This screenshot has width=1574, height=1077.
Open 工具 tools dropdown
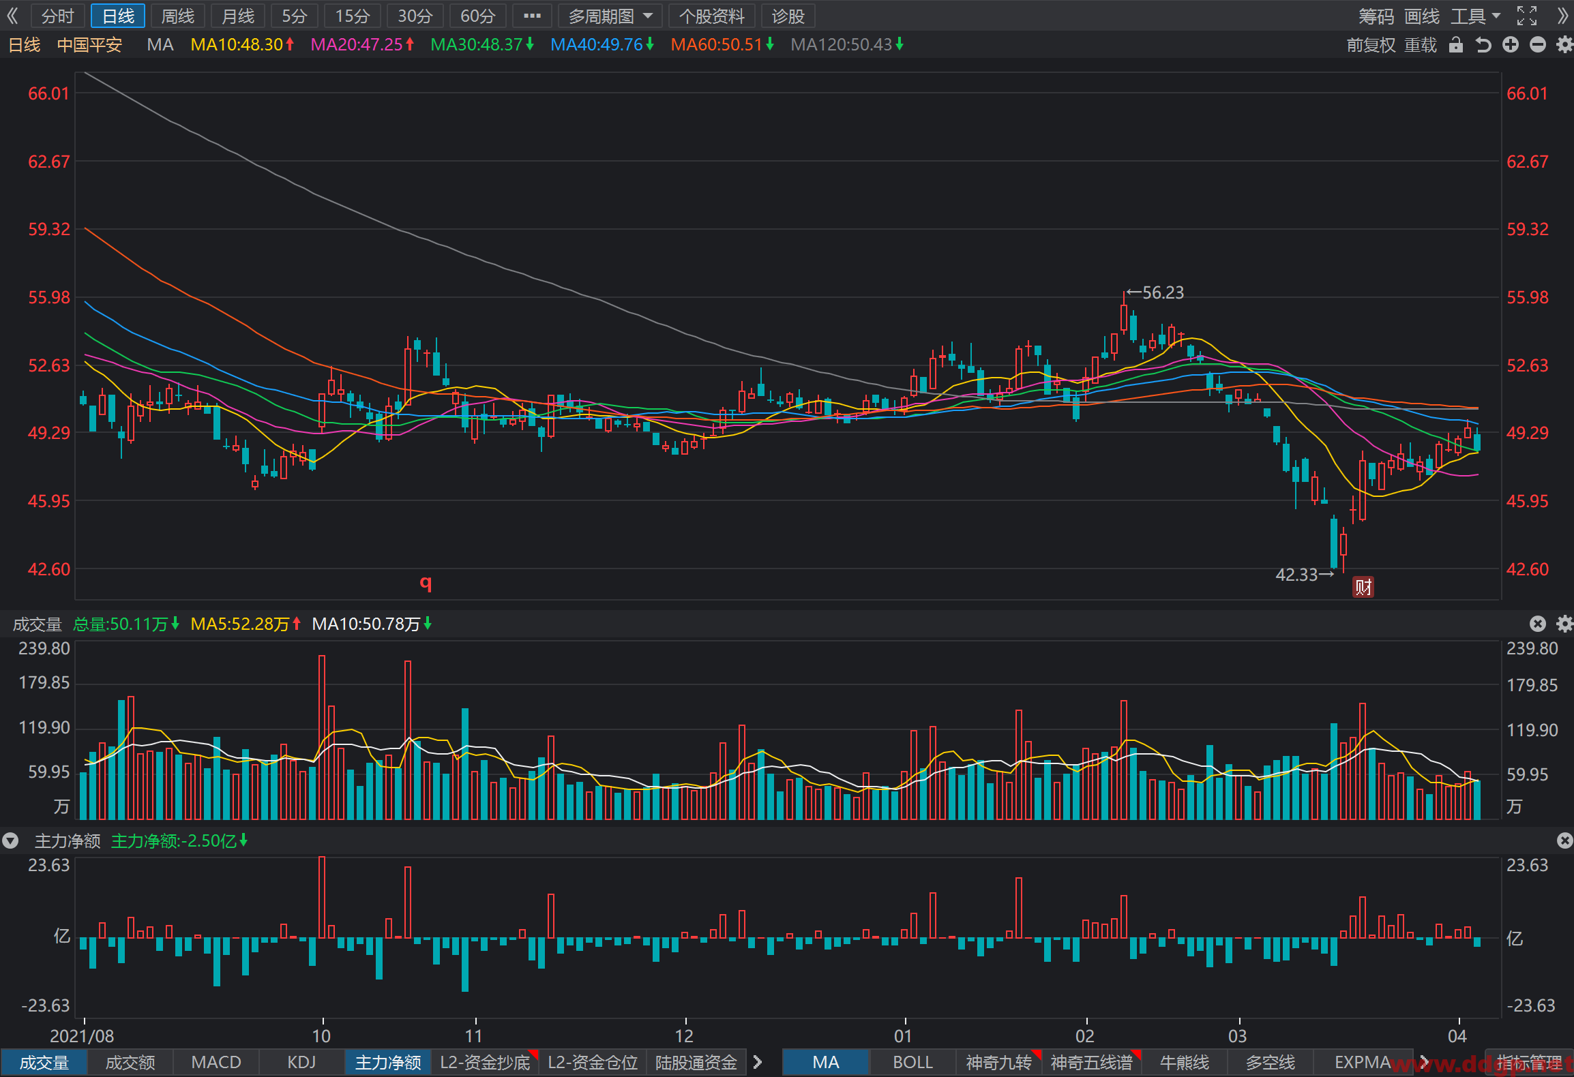pyautogui.click(x=1476, y=16)
